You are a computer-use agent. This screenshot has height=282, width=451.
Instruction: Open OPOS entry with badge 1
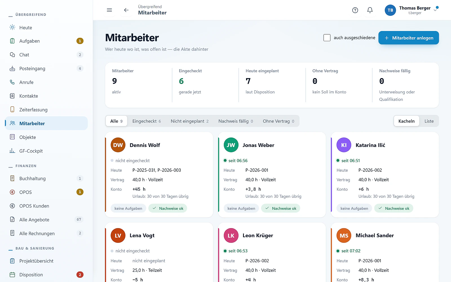point(47,192)
